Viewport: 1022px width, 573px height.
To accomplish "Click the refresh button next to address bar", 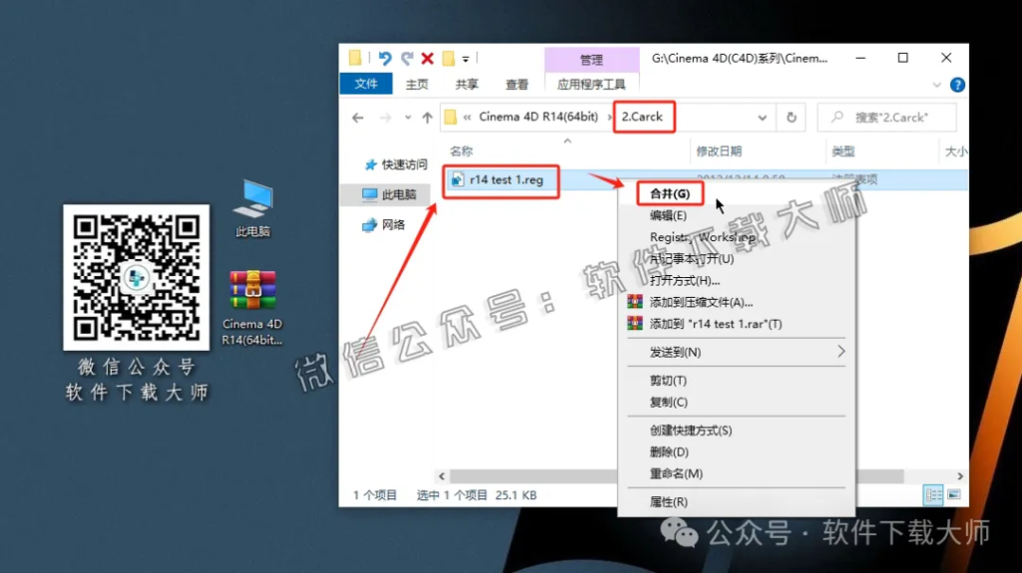I will tap(791, 118).
